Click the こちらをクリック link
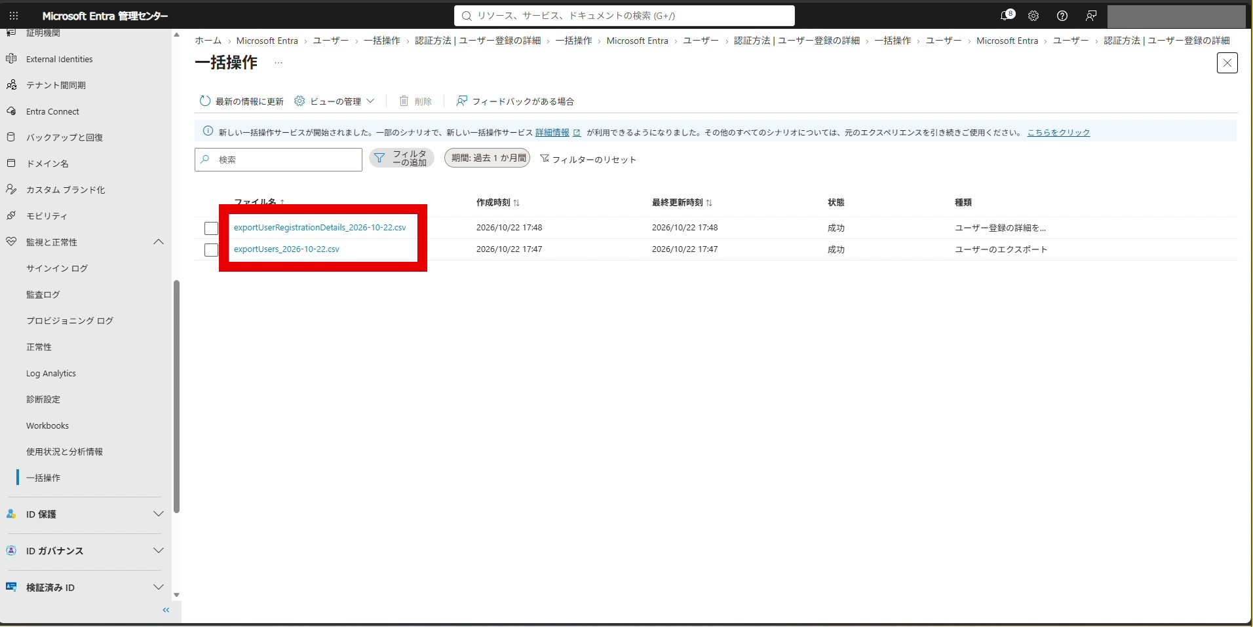This screenshot has width=1253, height=627. [1058, 132]
